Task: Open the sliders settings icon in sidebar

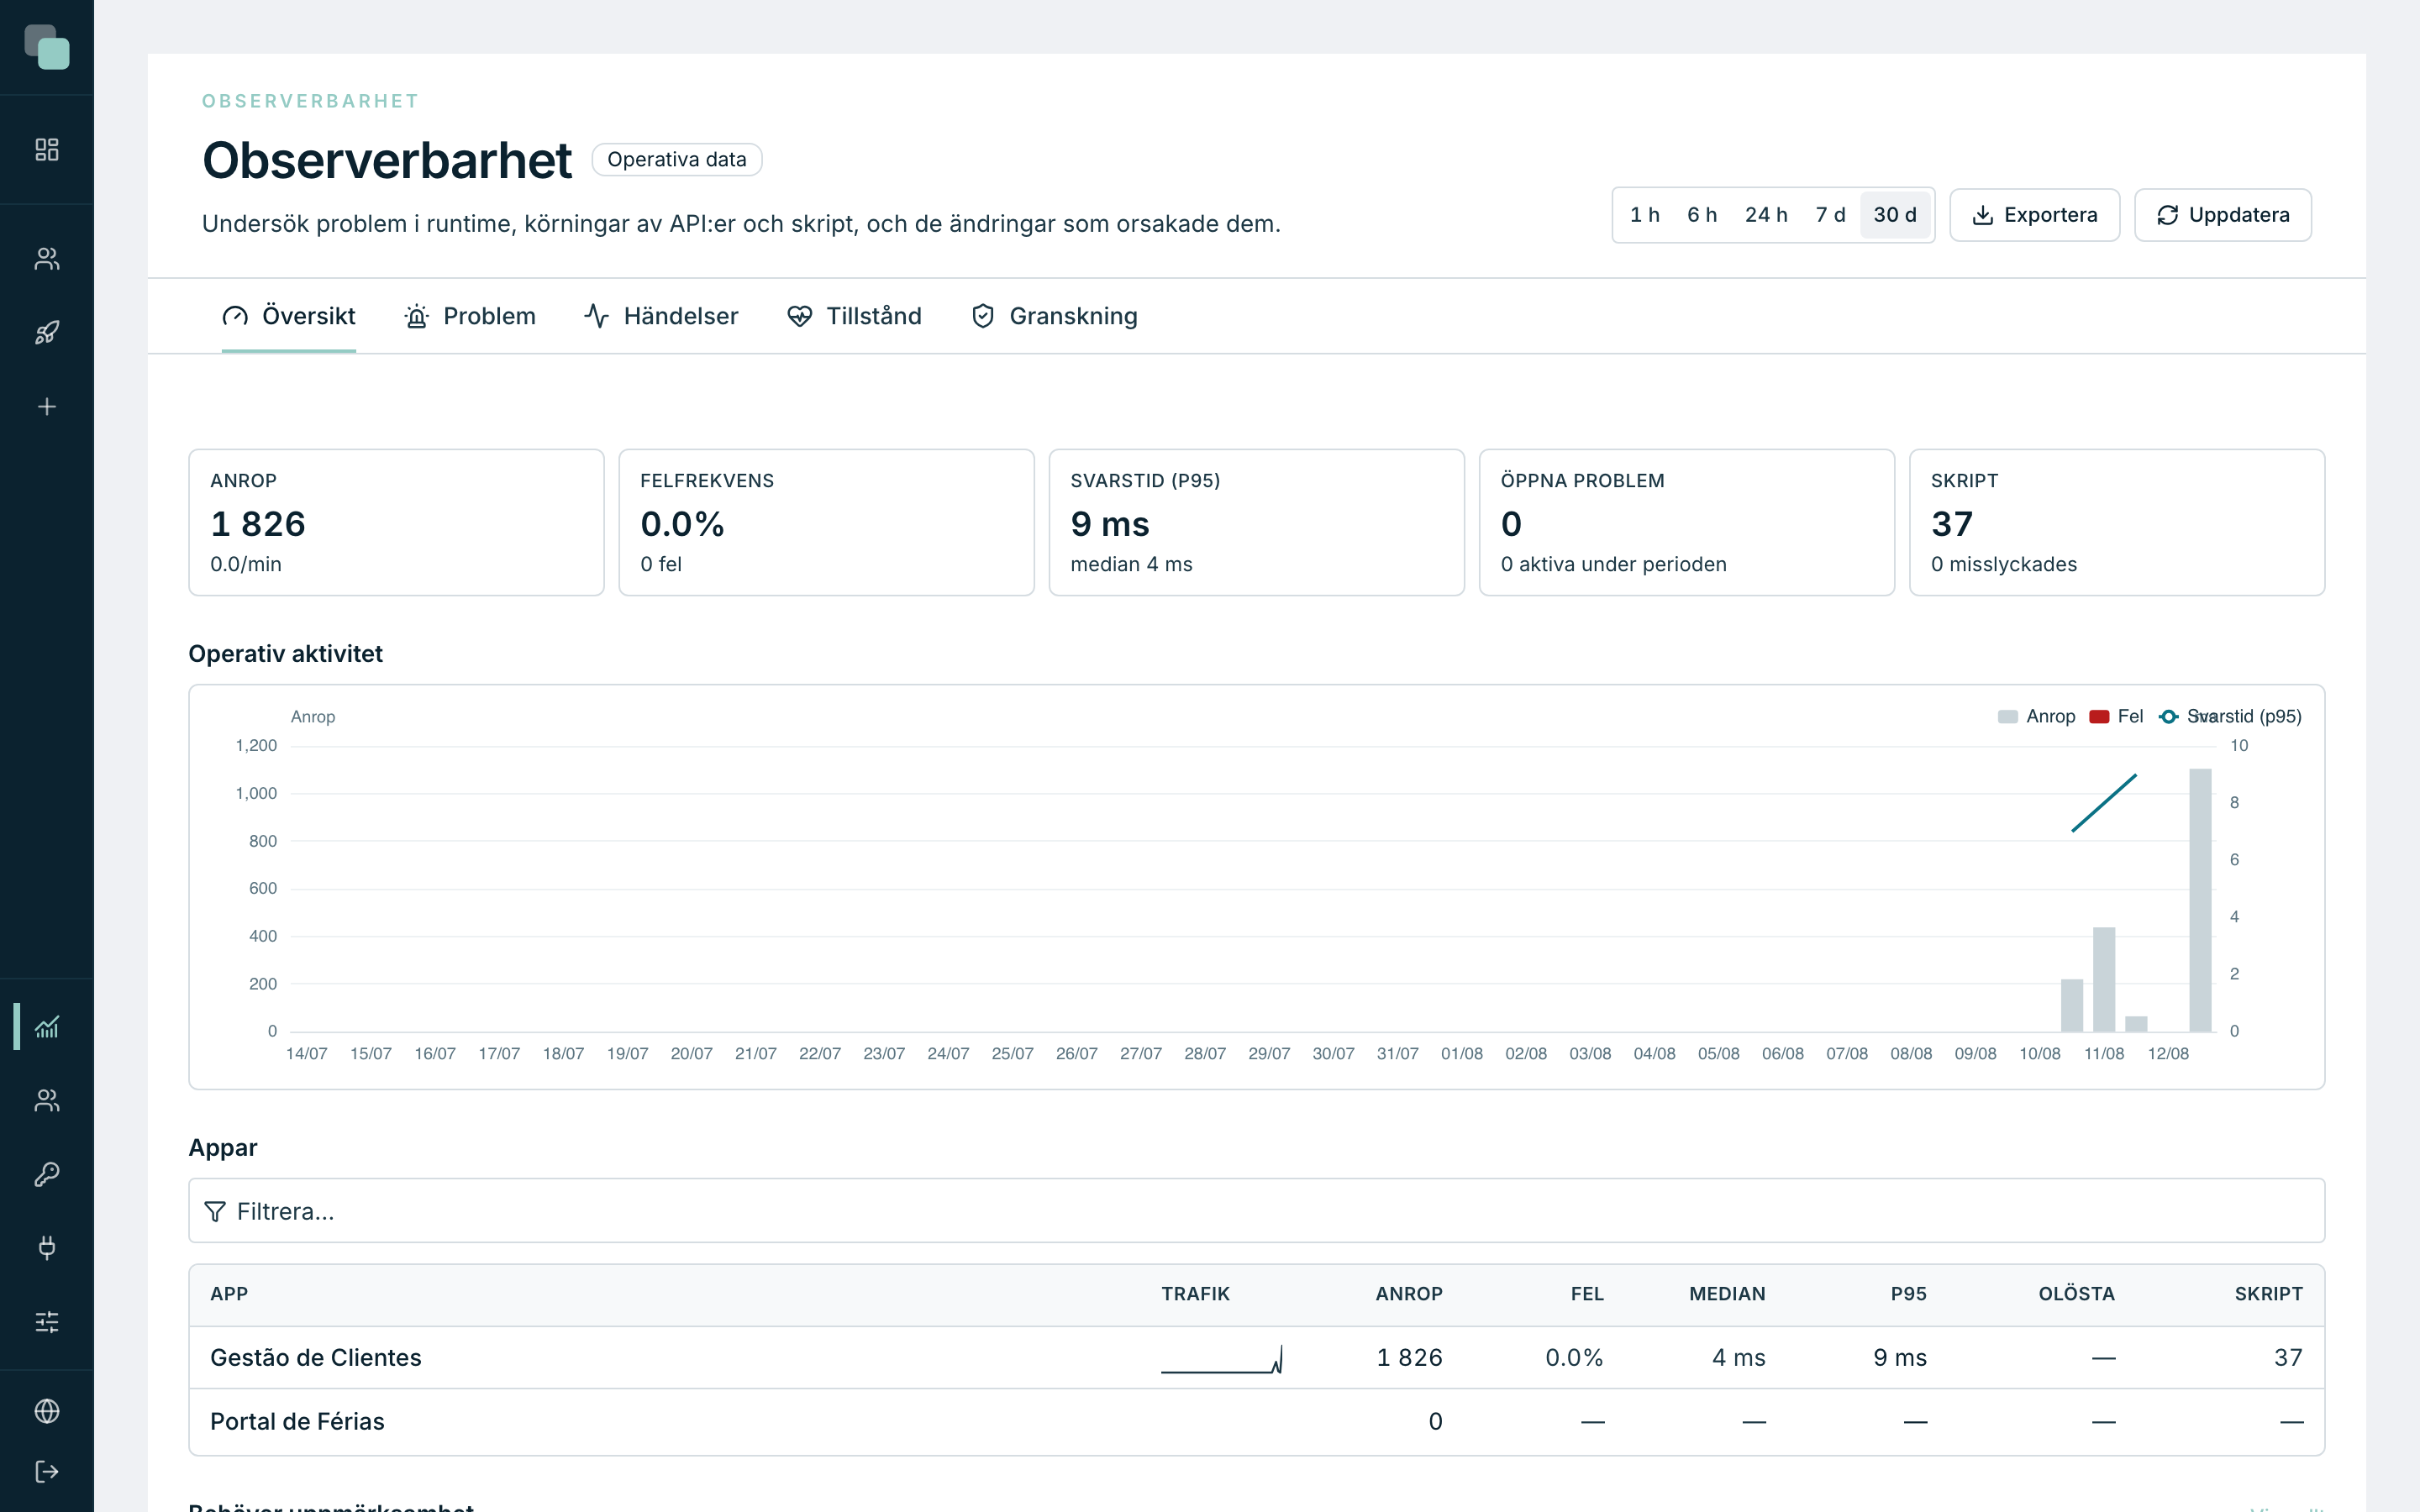Action: [x=47, y=1322]
